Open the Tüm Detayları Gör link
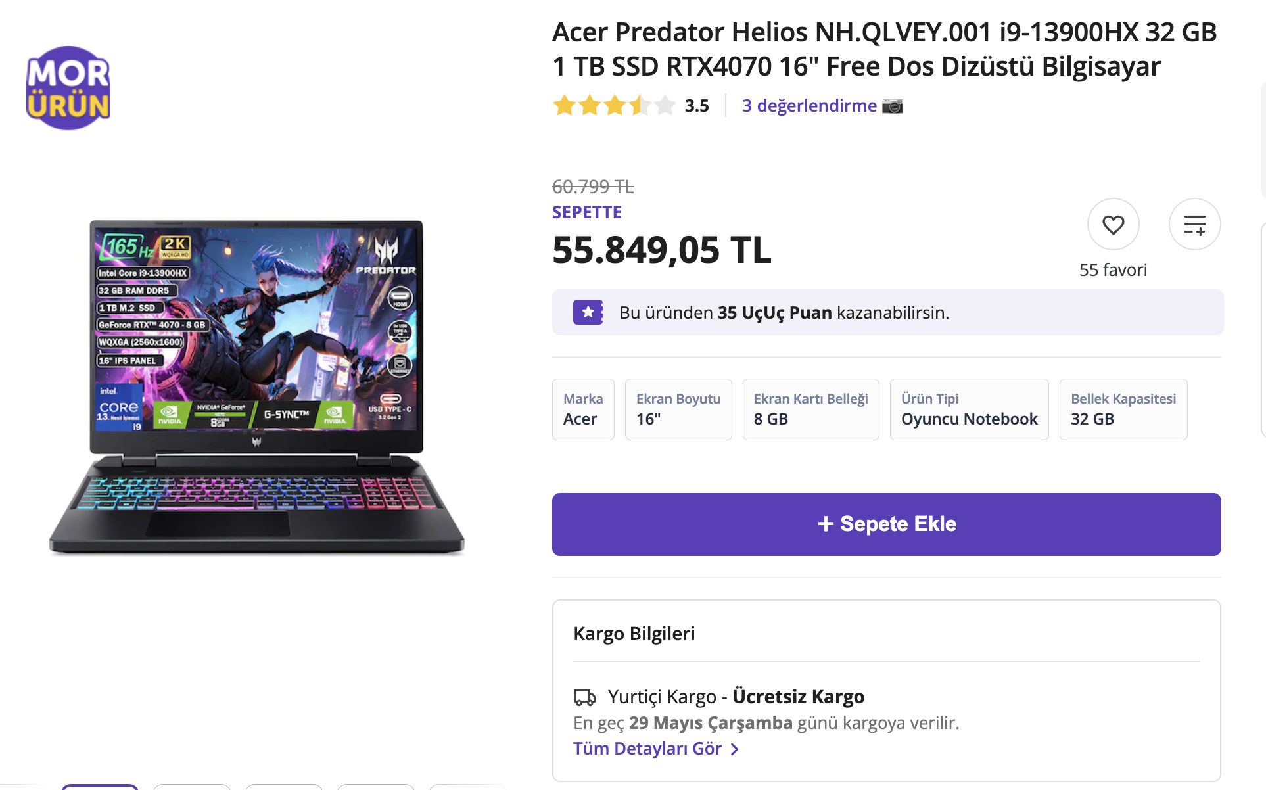Viewport: 1266px width, 790px height. 647,749
